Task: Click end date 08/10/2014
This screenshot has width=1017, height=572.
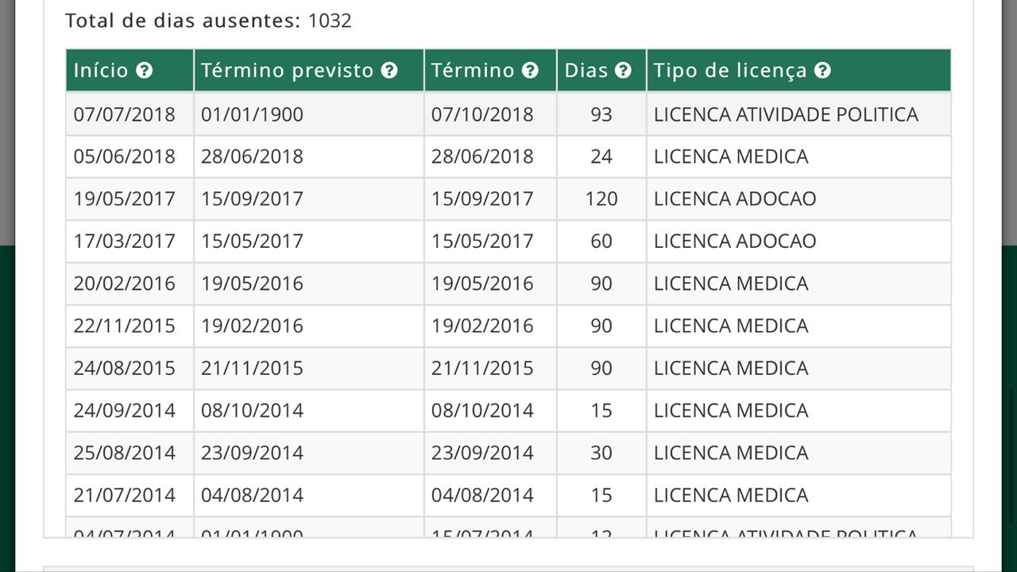Action: [482, 411]
